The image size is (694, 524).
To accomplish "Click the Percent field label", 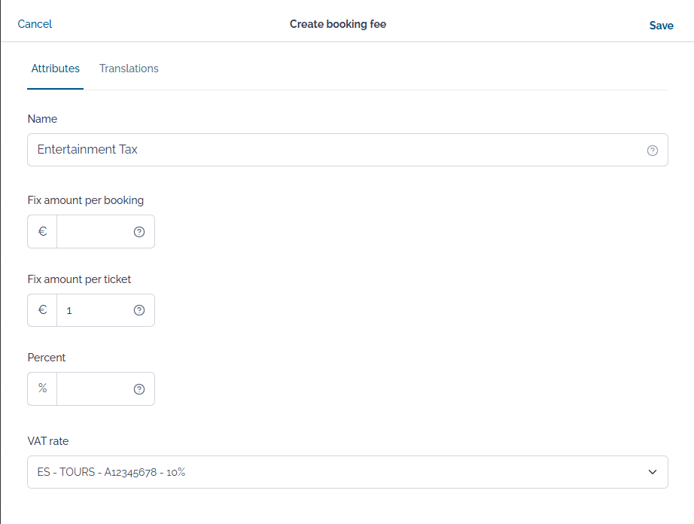I will coord(47,358).
